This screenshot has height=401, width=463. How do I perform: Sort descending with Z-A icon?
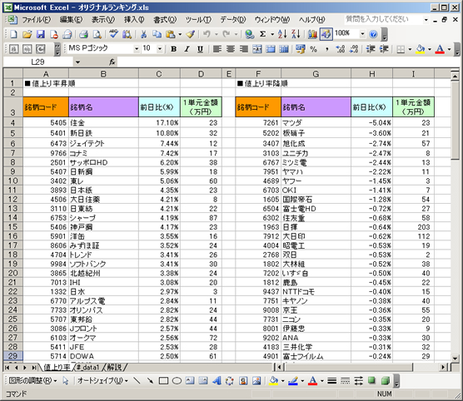(296, 34)
